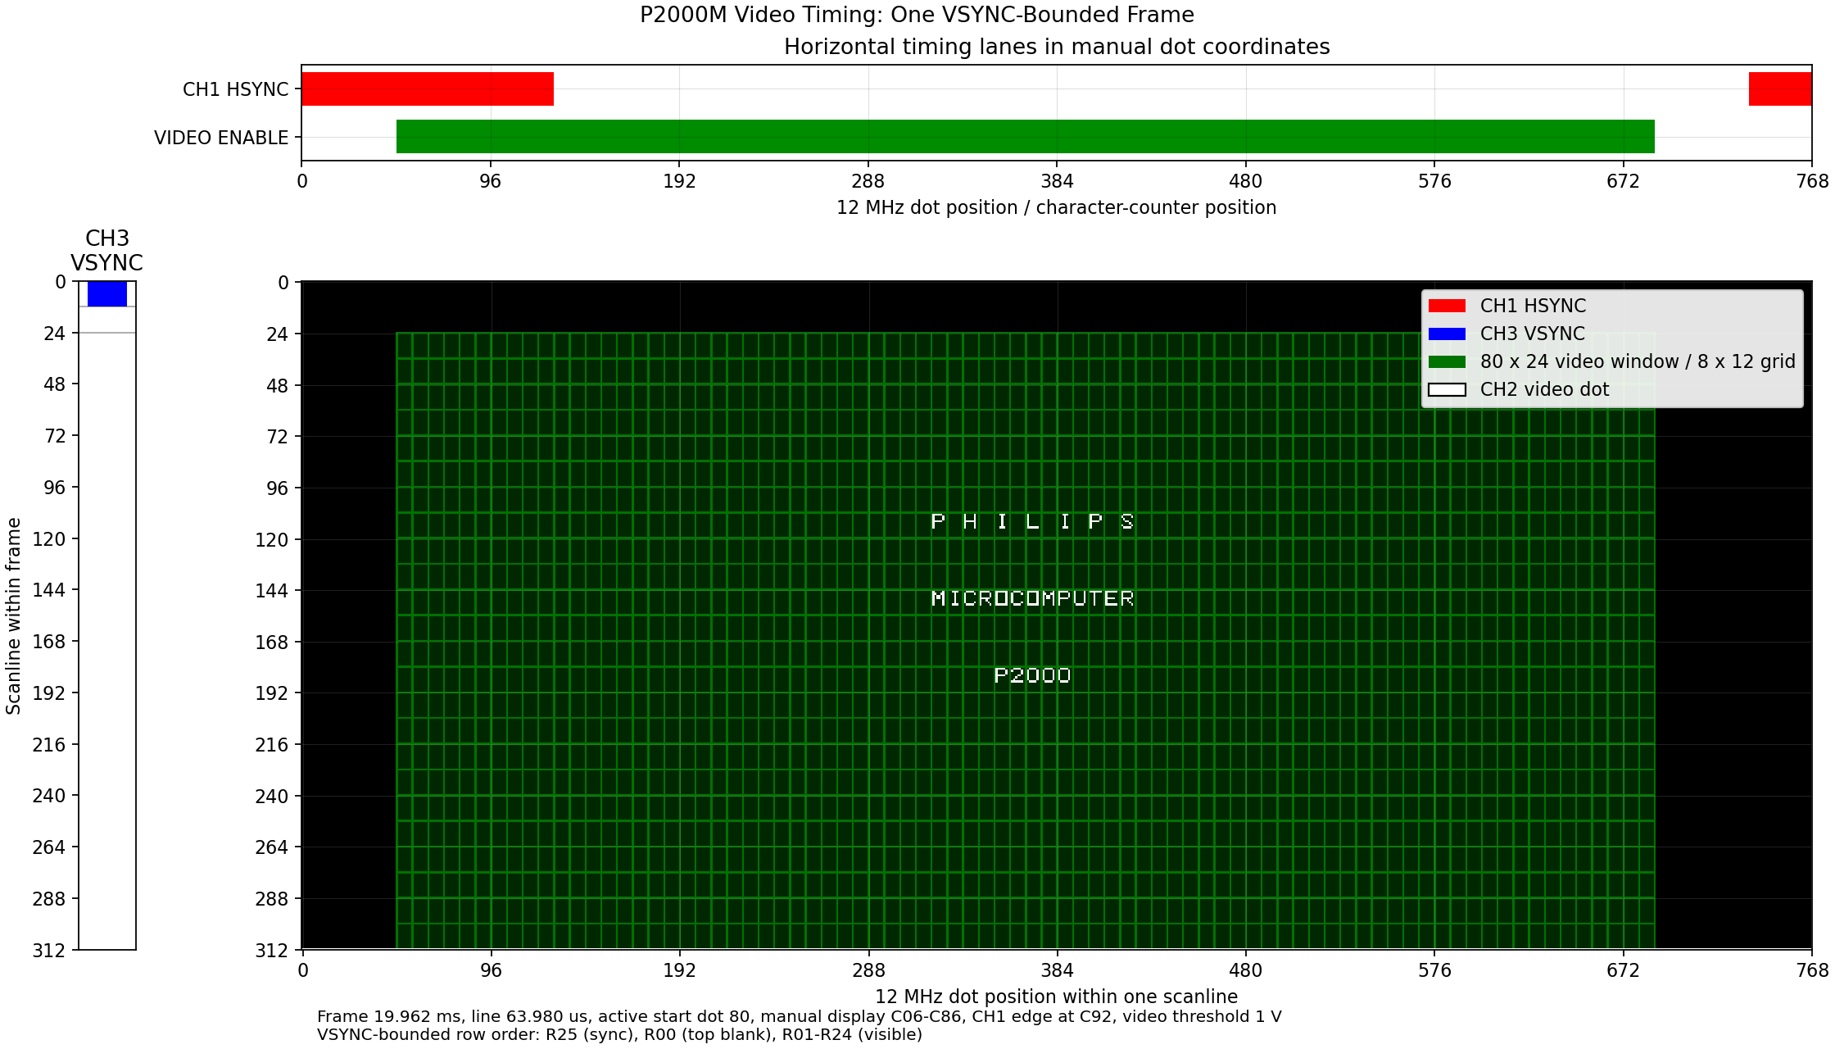Click the blue CH3 VSYNC legend swatch
Screen dimensions: 1835x1049
tap(1447, 334)
